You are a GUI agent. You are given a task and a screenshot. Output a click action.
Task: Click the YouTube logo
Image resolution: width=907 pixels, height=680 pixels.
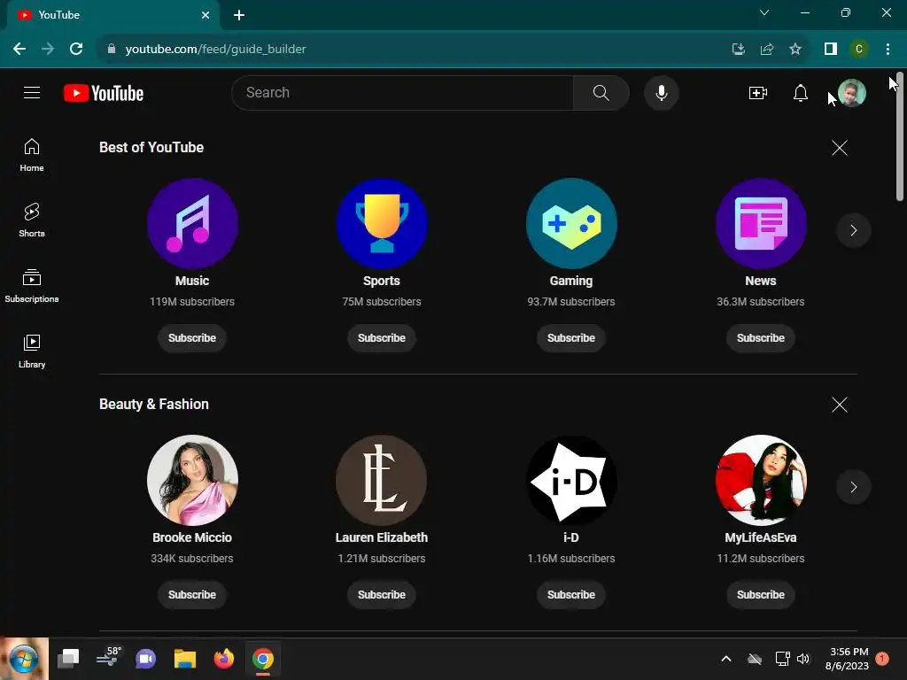pos(104,93)
